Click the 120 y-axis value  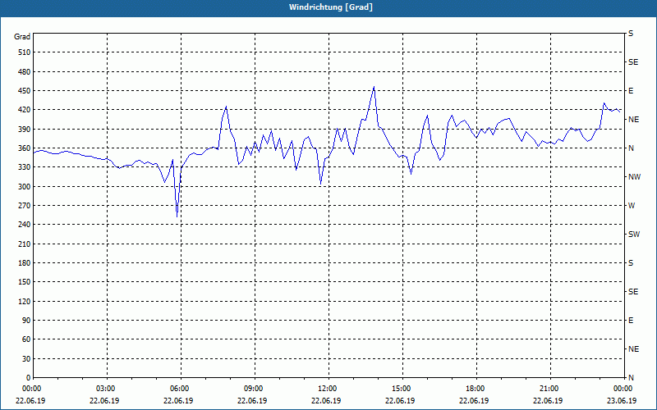click(24, 301)
